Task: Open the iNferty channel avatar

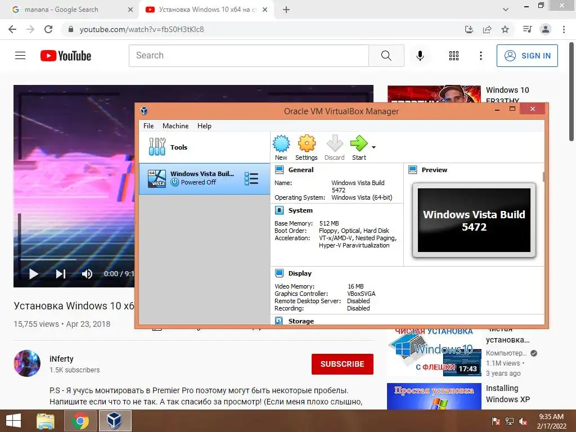Action: point(27,363)
